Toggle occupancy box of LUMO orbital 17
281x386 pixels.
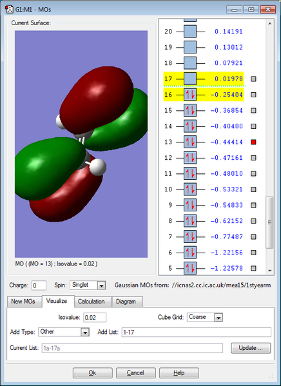(190, 79)
